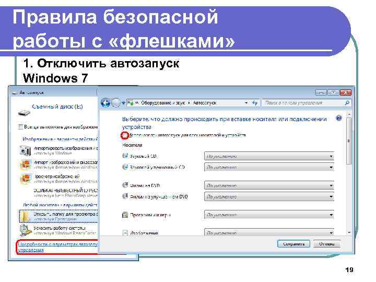Screen dimensions: 376x282
Task: Open the 'Звуковой CD' action dropdown
Action: pos(269,156)
